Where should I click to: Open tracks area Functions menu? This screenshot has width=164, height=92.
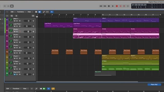(21, 12)
